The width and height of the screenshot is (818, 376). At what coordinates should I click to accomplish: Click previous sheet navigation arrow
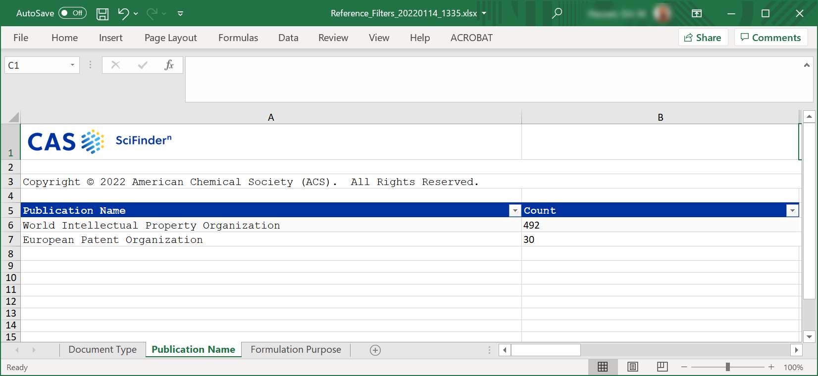[x=17, y=350]
